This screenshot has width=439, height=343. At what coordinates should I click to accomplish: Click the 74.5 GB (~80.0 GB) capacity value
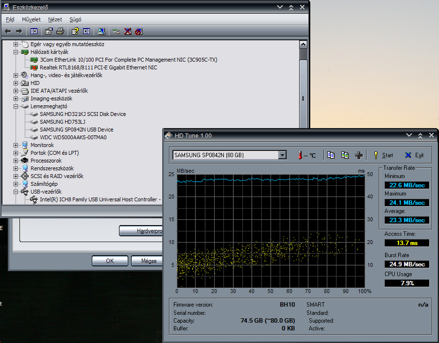coord(268,321)
